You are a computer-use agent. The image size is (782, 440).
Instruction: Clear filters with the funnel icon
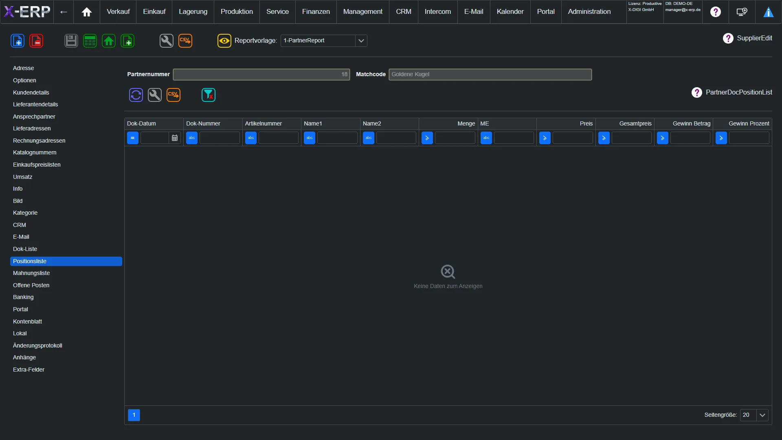tap(209, 95)
